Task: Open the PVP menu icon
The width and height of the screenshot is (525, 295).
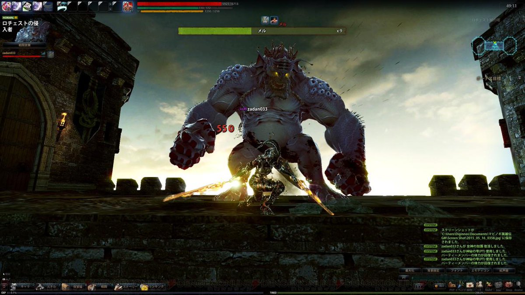Action: [x=451, y=285]
